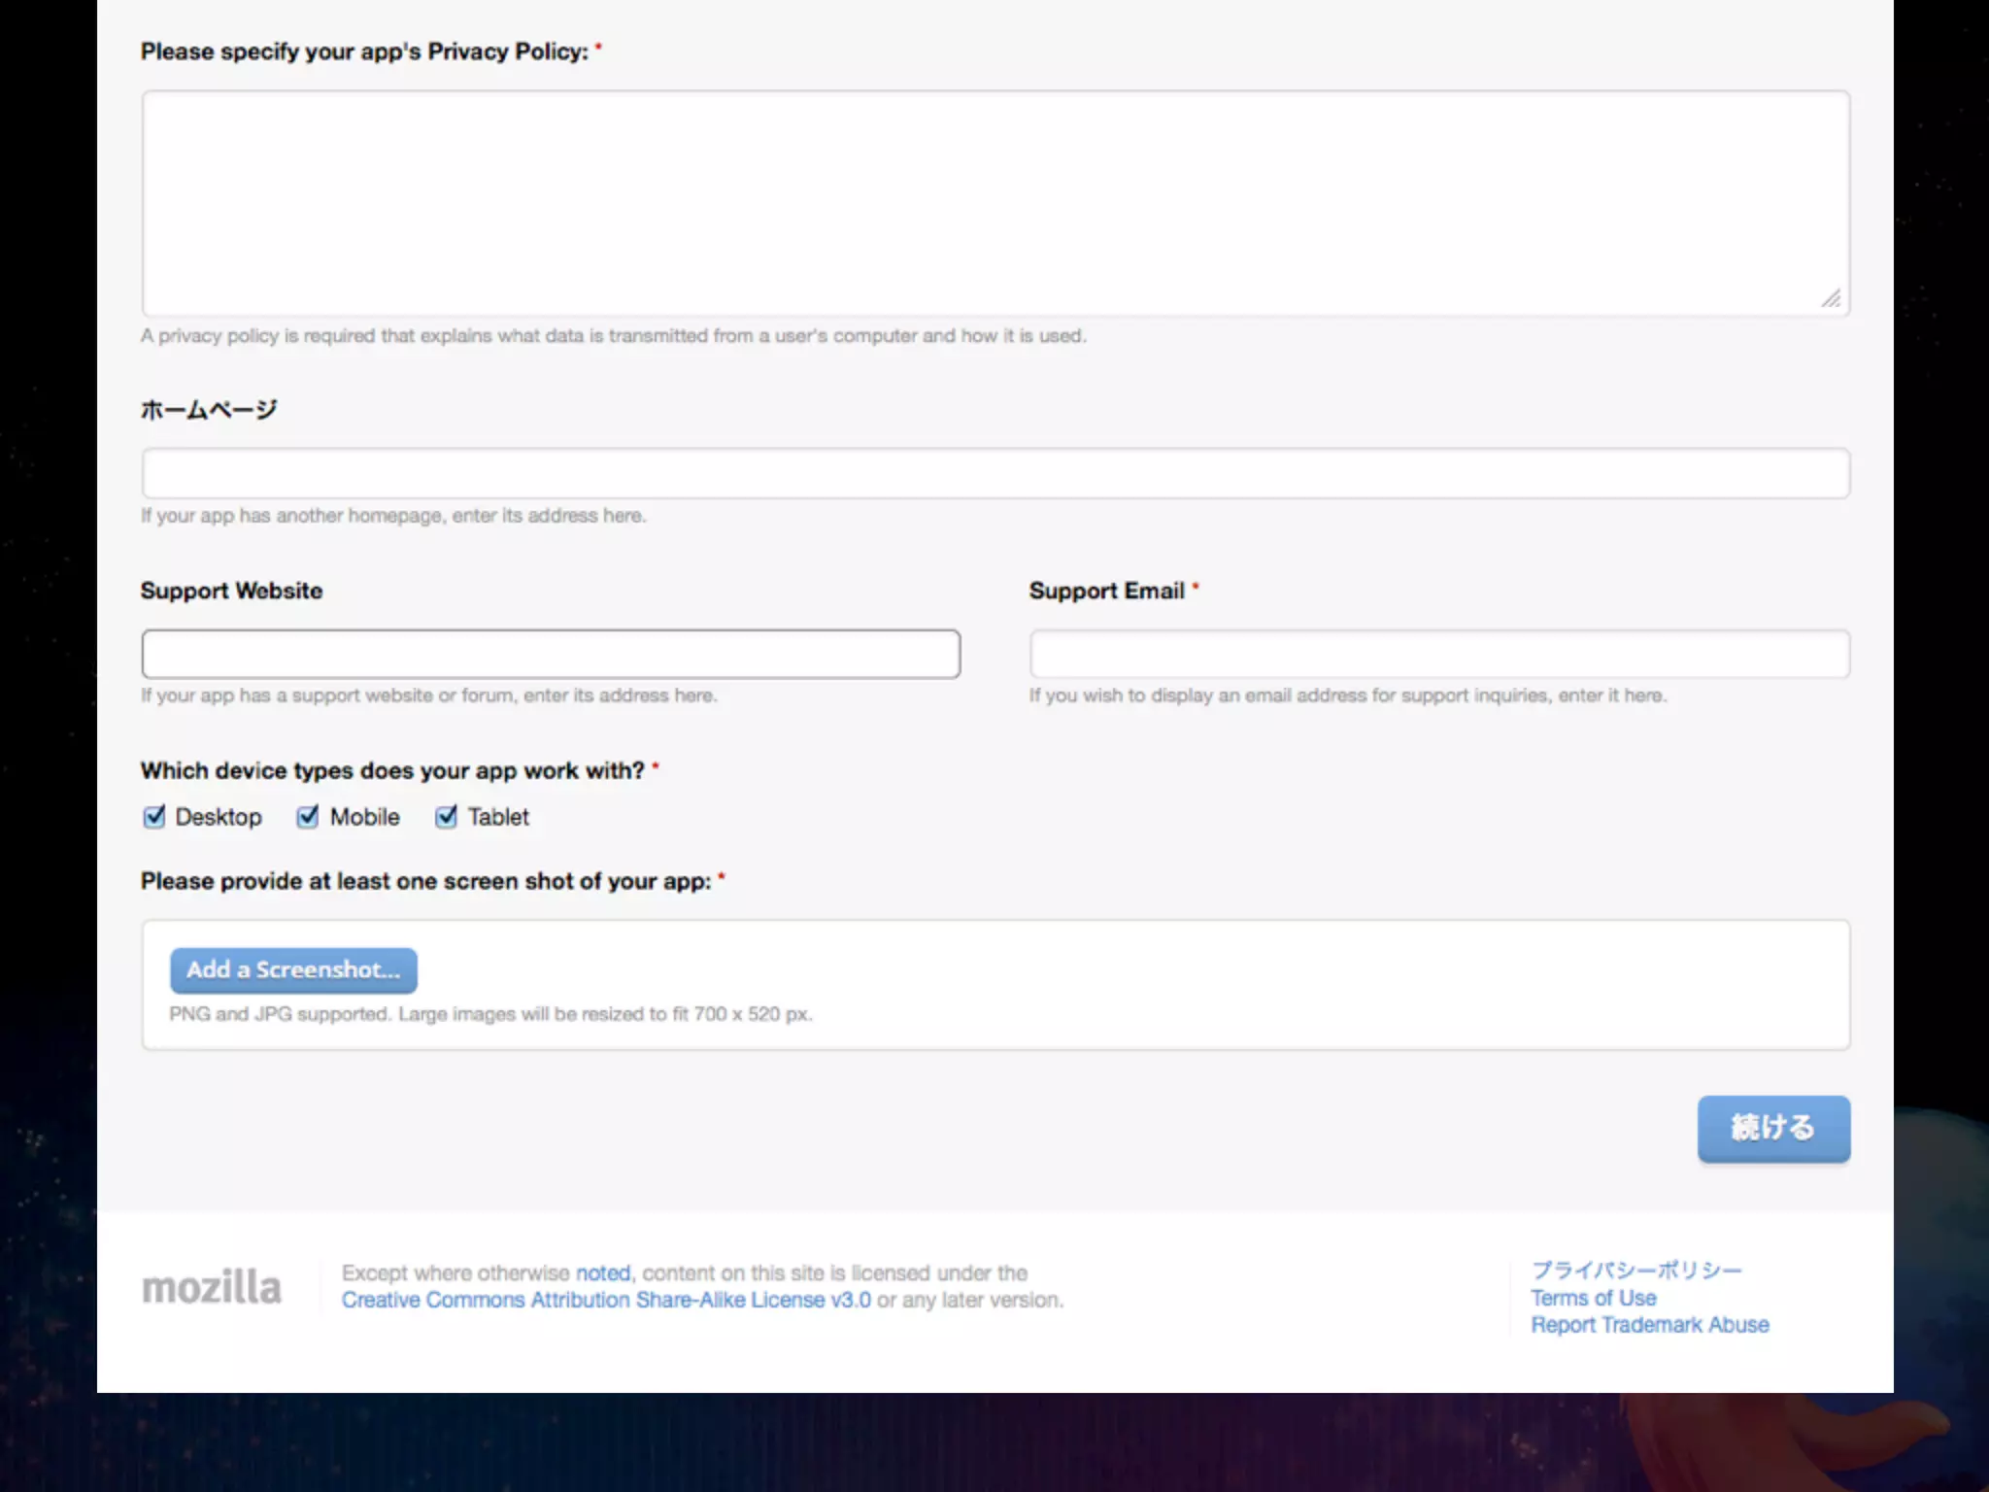Click into the ホームページ homepage field
The height and width of the screenshot is (1492, 1989).
(x=994, y=473)
